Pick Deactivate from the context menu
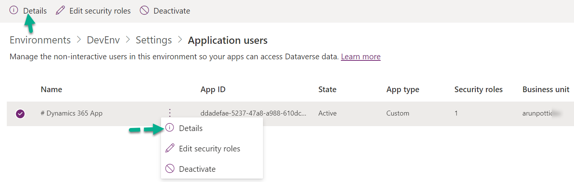 click(197, 169)
